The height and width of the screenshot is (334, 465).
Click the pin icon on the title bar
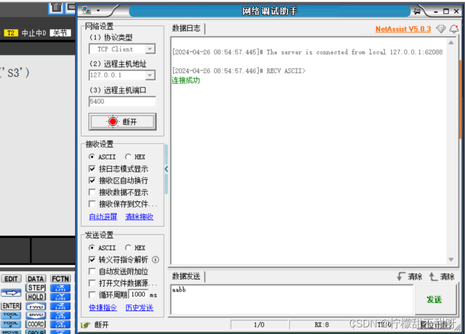pyautogui.click(x=417, y=11)
